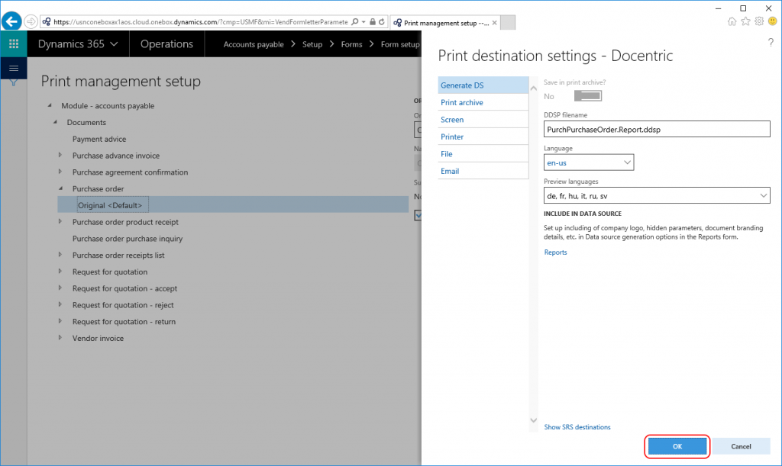The height and width of the screenshot is (466, 782).
Task: Select the Print archive destination tab
Action: pos(483,102)
